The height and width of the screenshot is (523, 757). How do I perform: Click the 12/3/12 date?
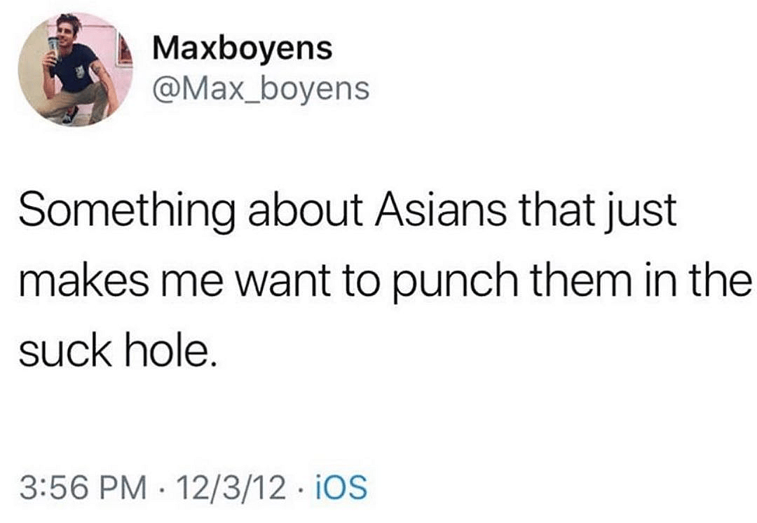[x=231, y=487]
